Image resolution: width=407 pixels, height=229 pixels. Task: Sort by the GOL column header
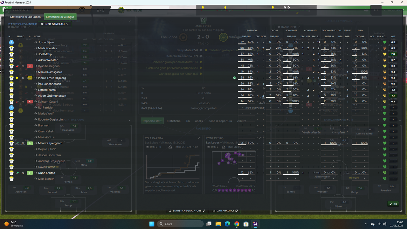pyautogui.click(x=372, y=36)
